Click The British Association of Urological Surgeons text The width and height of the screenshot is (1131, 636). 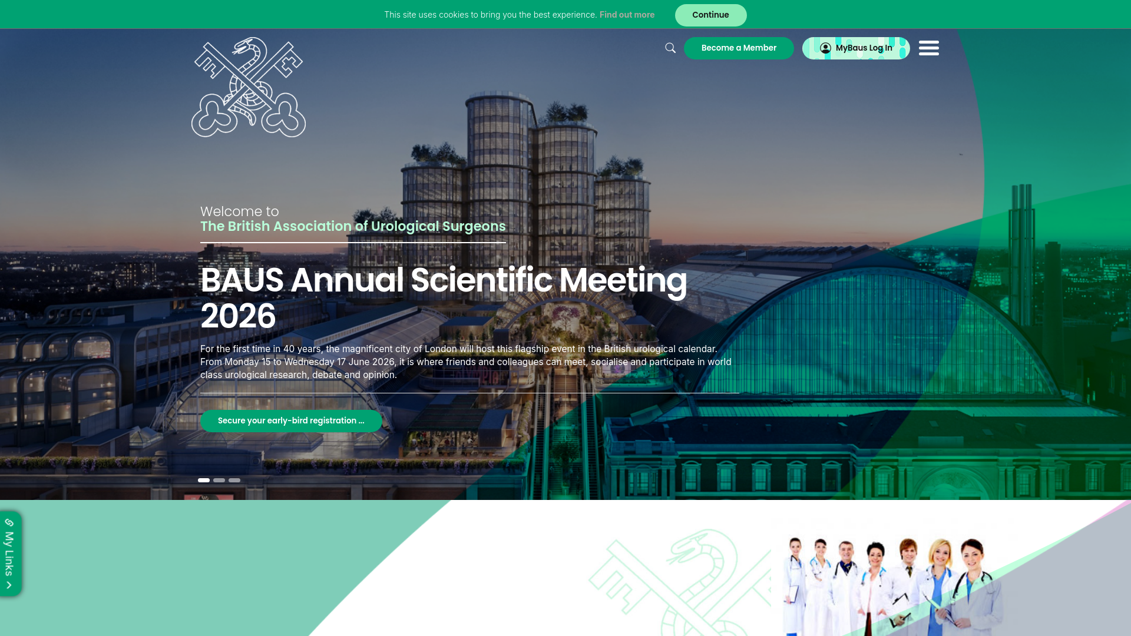pos(353,227)
